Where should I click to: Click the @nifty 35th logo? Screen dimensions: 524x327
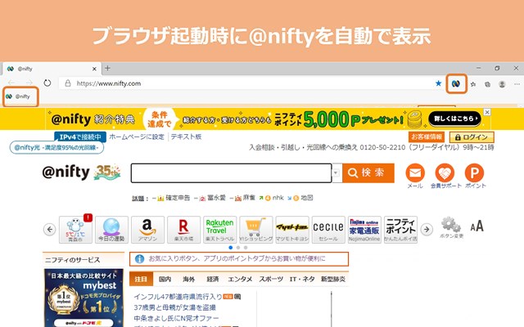[x=81, y=172]
